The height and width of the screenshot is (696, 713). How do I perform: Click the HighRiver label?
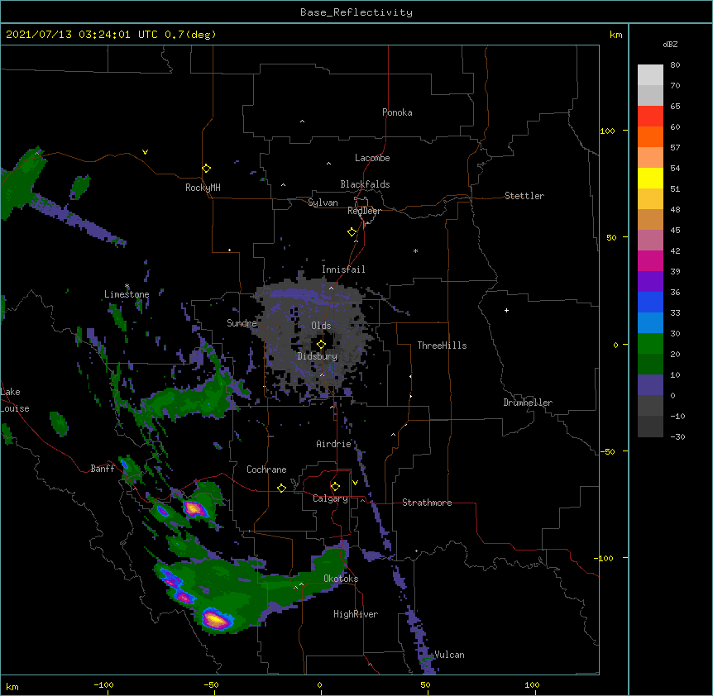356,614
